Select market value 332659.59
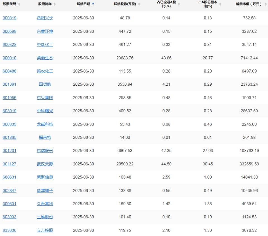268x236 pixels. [249, 164]
